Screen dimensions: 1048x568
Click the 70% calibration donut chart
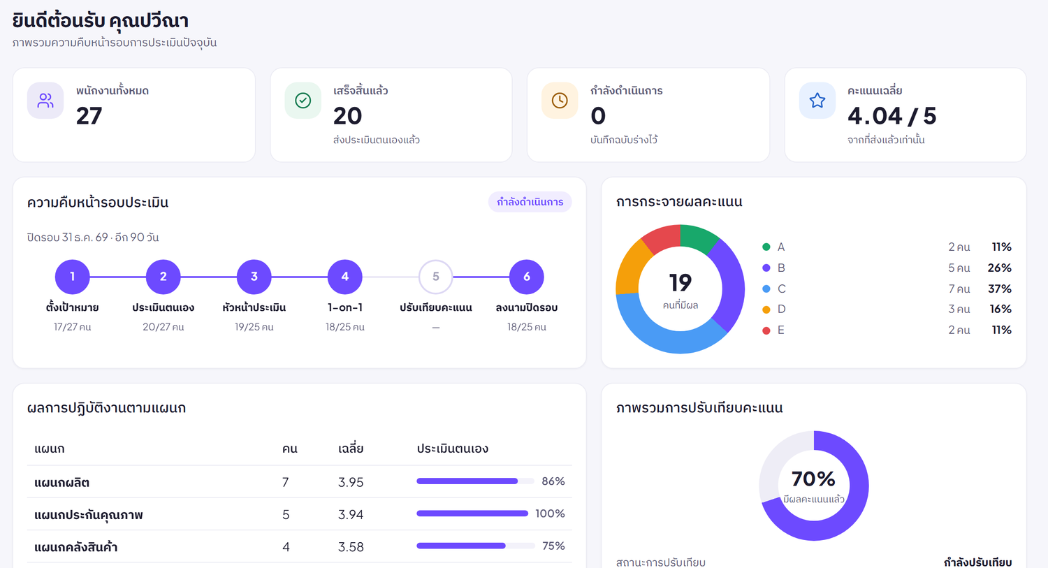814,486
